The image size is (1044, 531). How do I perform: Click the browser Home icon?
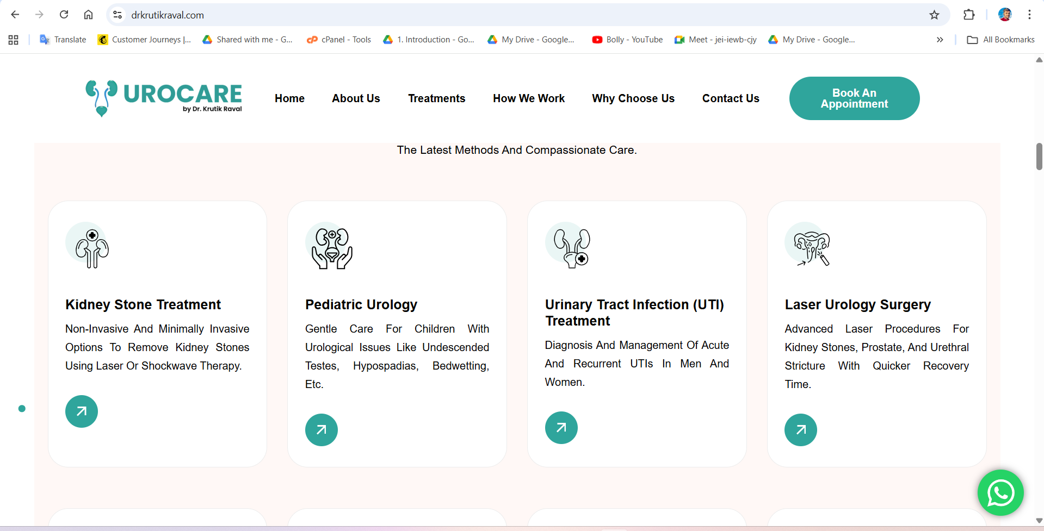[88, 15]
